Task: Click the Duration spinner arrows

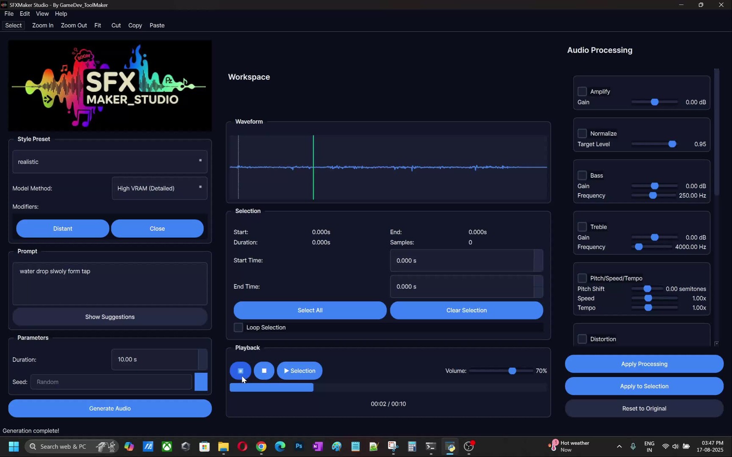Action: click(x=203, y=359)
